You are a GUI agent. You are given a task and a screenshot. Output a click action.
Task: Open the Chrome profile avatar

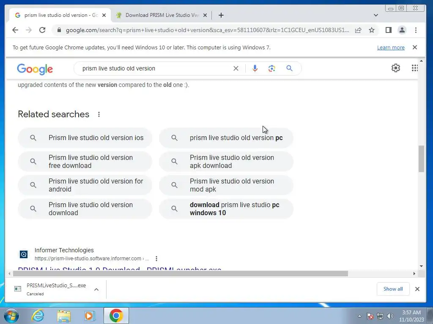402,30
